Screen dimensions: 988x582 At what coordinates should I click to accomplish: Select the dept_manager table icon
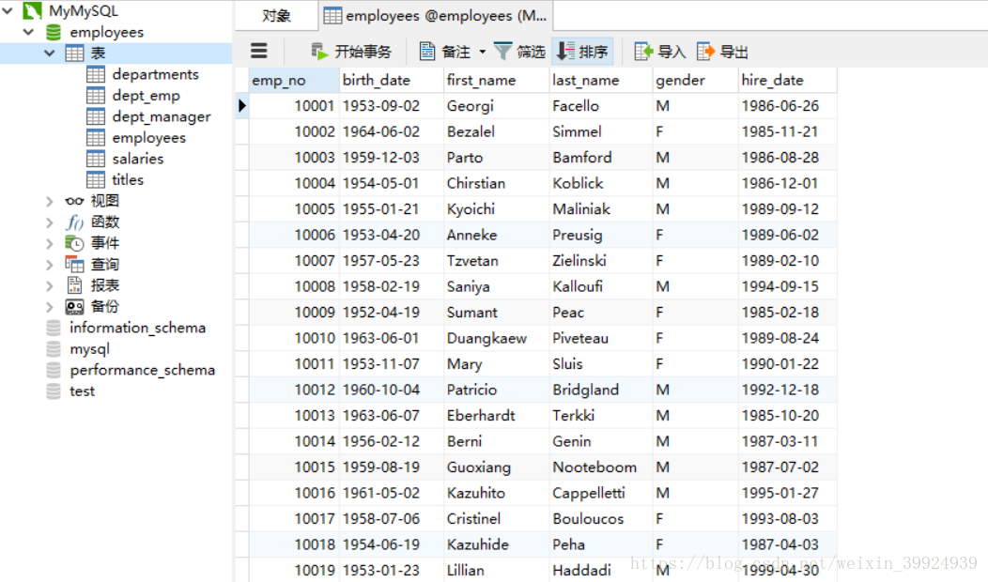(x=96, y=116)
